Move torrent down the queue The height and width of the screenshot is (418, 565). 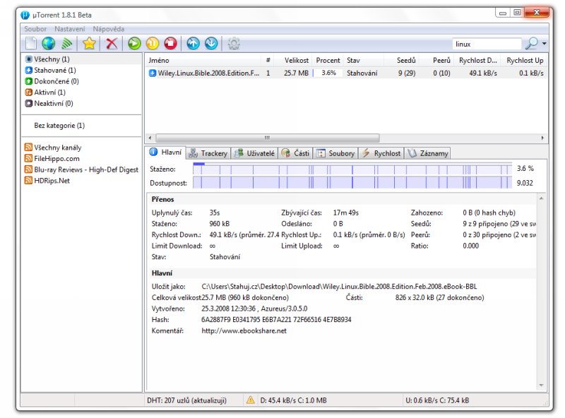(x=210, y=44)
